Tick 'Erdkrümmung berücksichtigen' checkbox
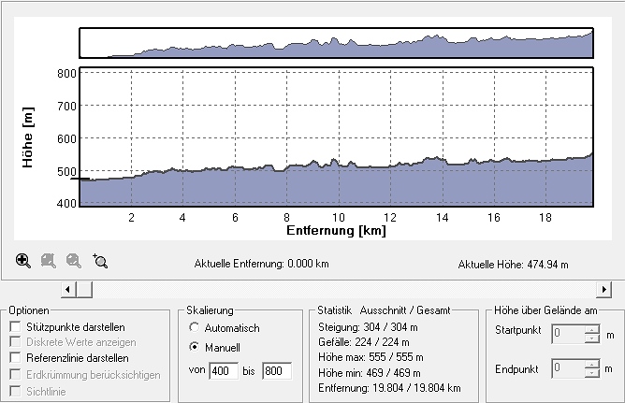Image resolution: width=625 pixels, height=403 pixels. click(14, 375)
